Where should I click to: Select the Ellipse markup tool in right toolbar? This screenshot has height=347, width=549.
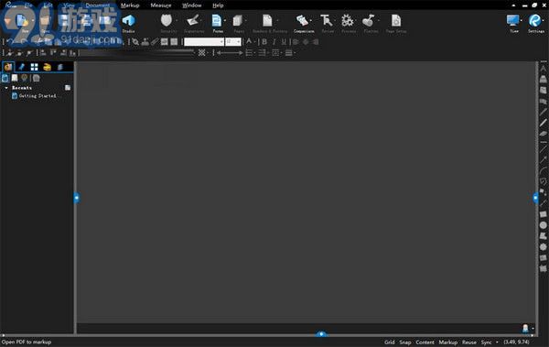click(543, 225)
